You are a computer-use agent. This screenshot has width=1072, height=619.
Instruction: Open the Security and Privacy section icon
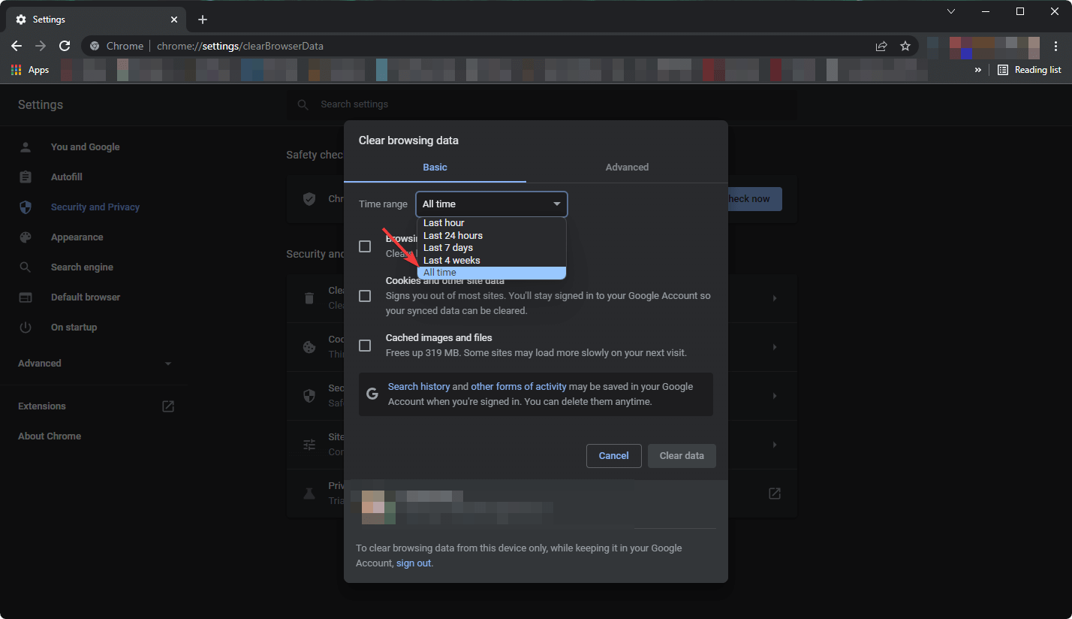[26, 207]
